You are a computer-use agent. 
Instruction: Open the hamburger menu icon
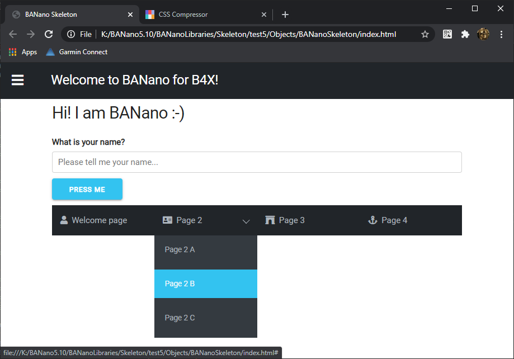click(x=18, y=80)
